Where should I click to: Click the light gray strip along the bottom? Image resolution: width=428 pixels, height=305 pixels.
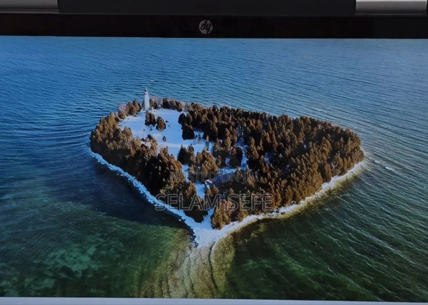pyautogui.click(x=214, y=302)
